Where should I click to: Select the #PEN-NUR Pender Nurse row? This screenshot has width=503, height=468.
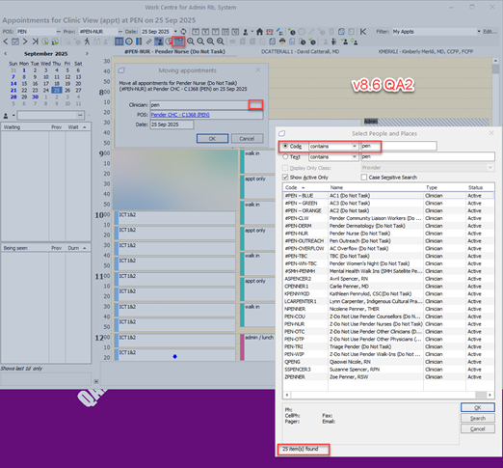[388, 234]
